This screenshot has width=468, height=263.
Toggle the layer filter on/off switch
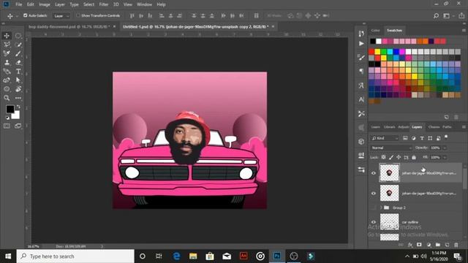click(446, 137)
